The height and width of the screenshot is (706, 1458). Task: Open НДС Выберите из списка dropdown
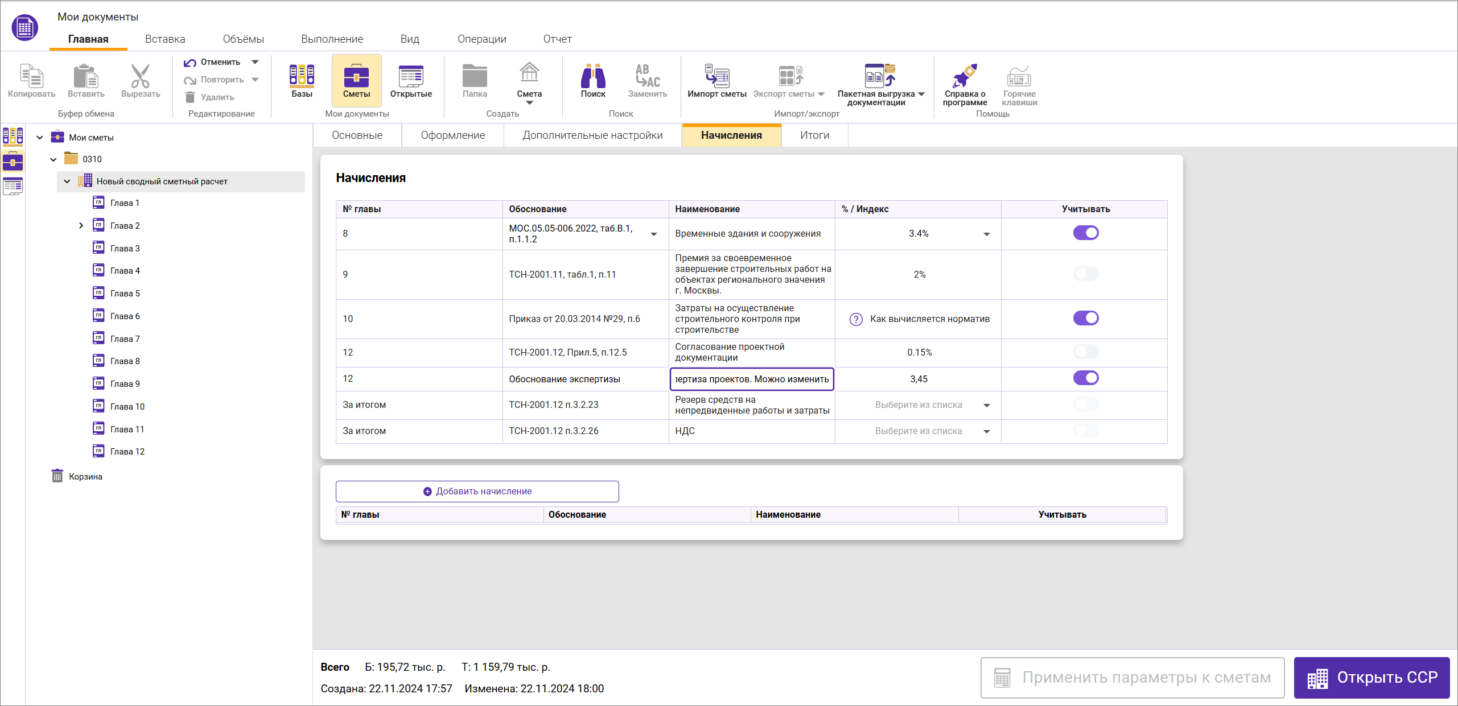pyautogui.click(x=986, y=431)
